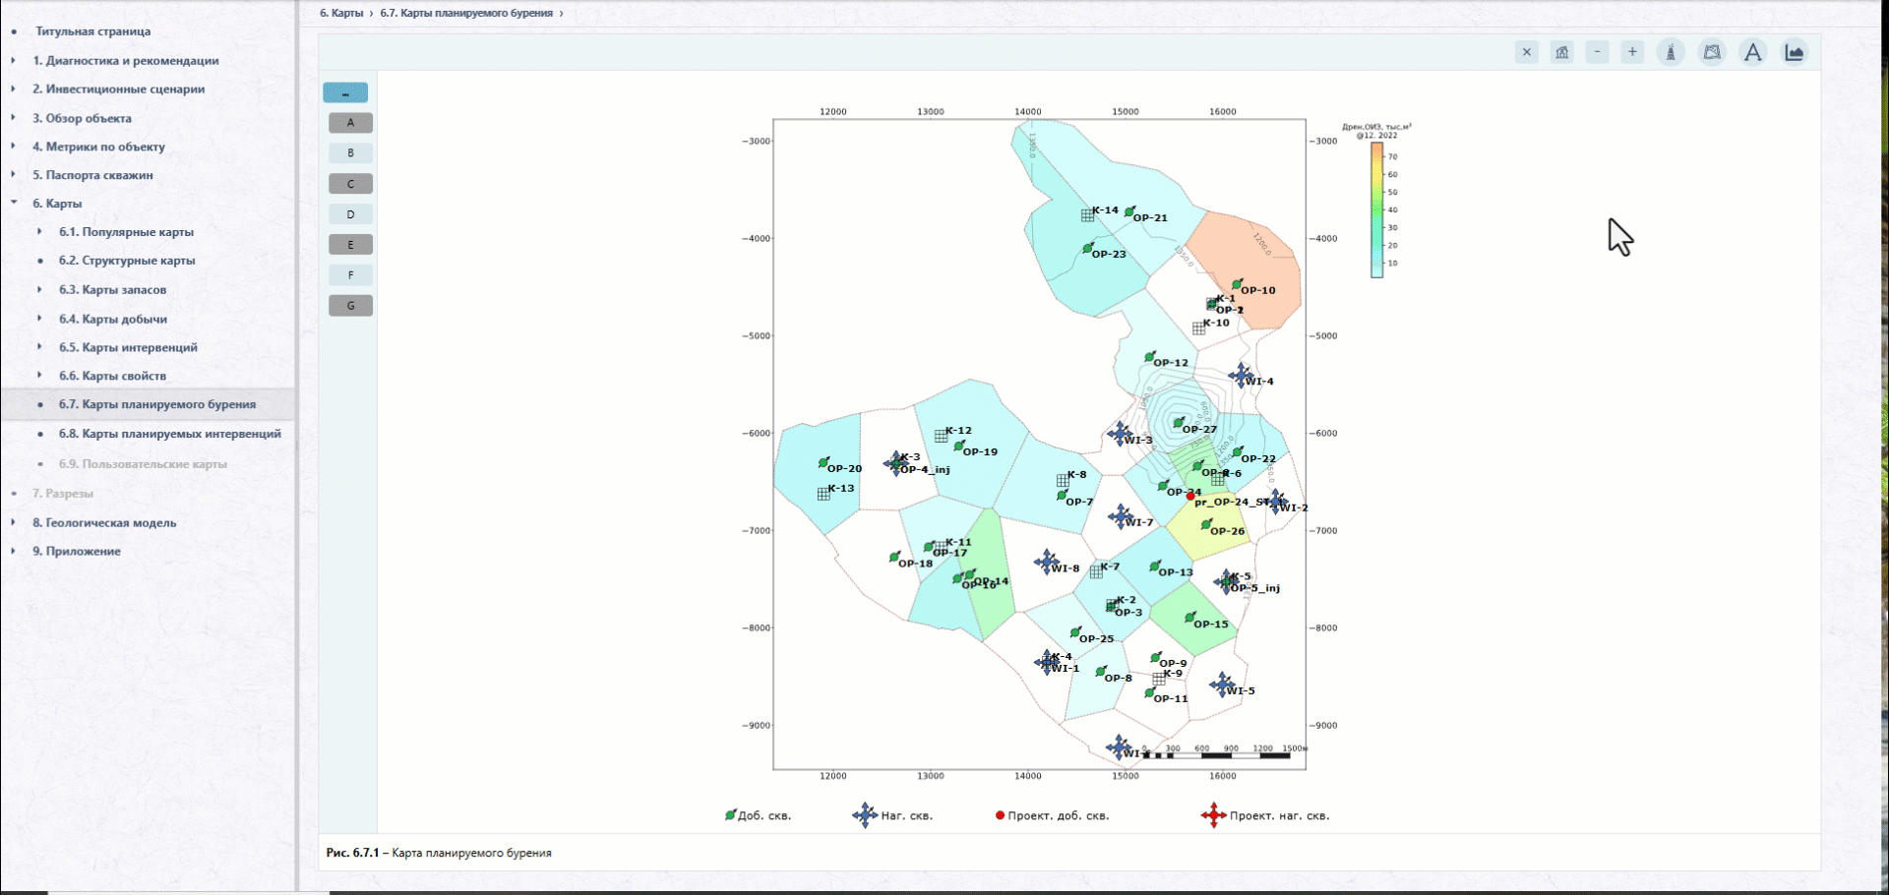Click the X reset button in map toolbar

[1526, 53]
